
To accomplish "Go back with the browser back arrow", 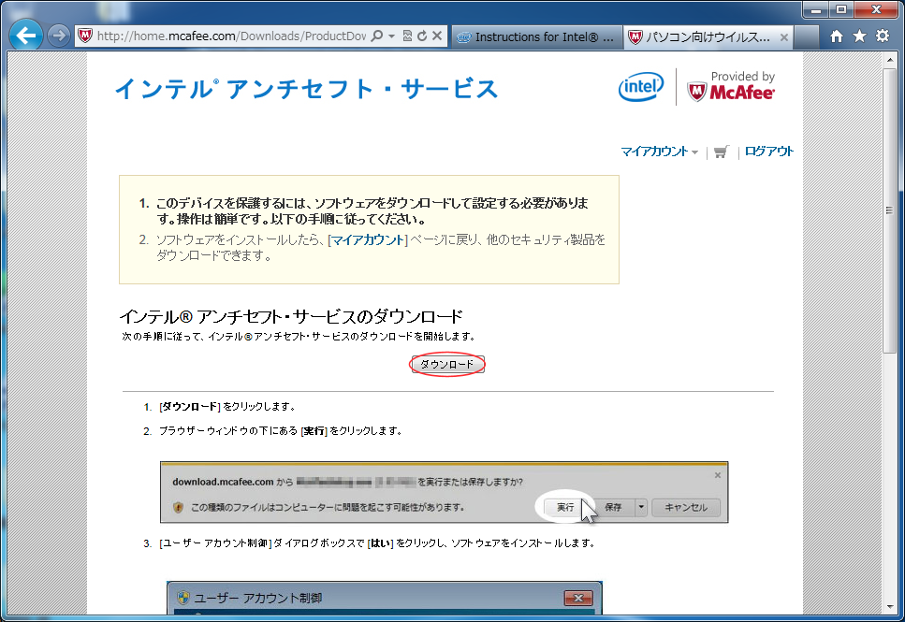I will tap(26, 36).
